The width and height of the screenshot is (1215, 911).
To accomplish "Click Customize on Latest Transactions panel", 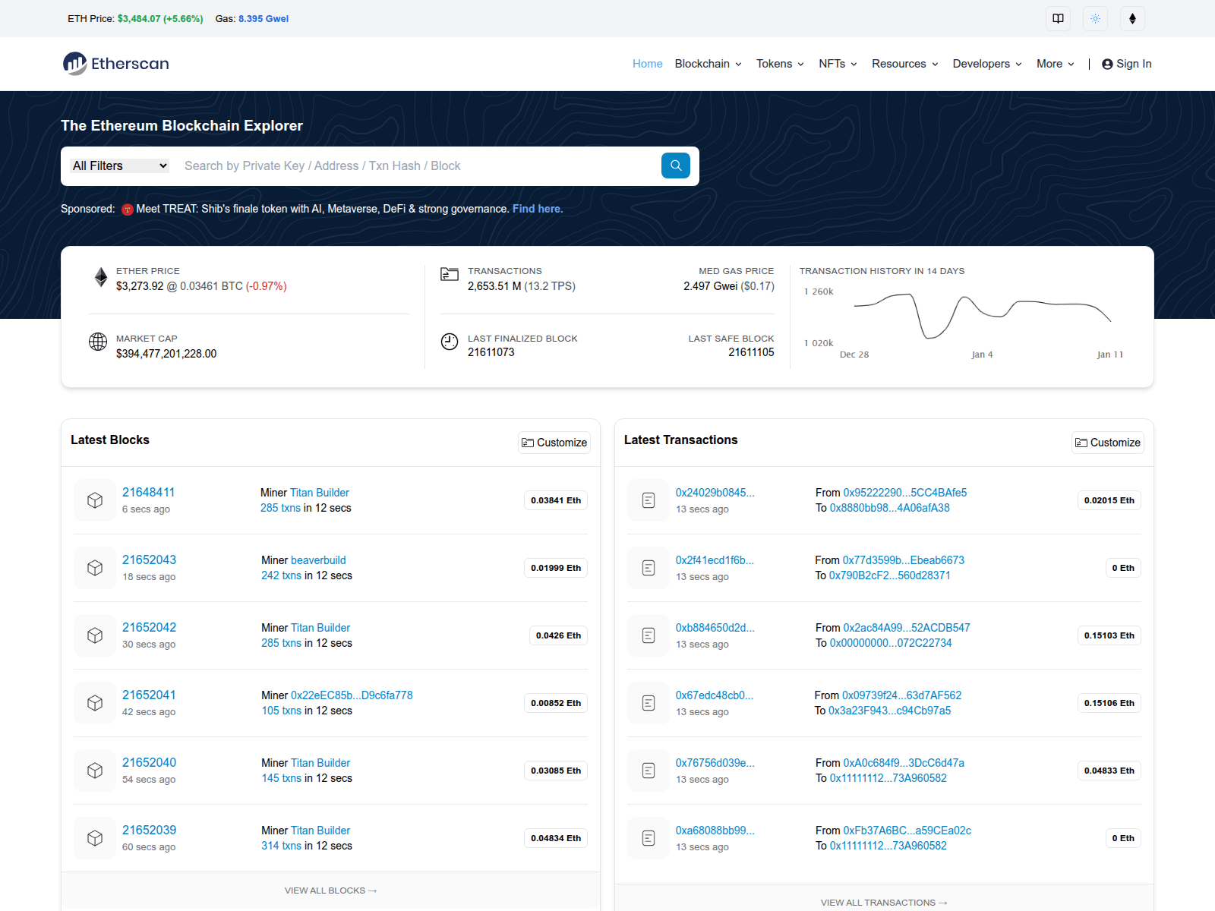I will click(x=1107, y=443).
